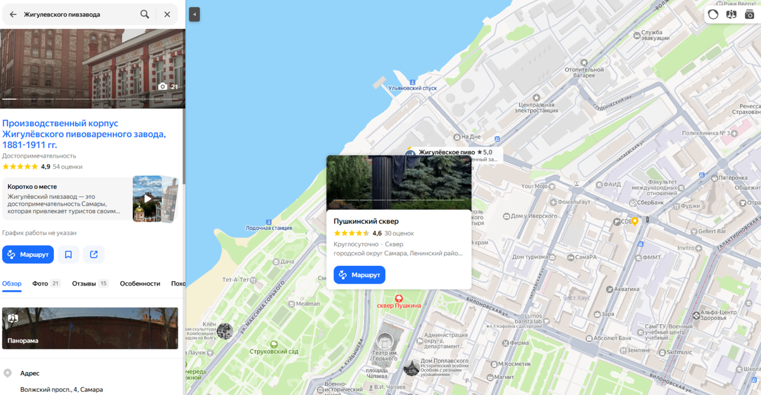This screenshot has height=395, width=761.
Task: Click the panorama map-view icon in the top right
Action: pos(731,14)
